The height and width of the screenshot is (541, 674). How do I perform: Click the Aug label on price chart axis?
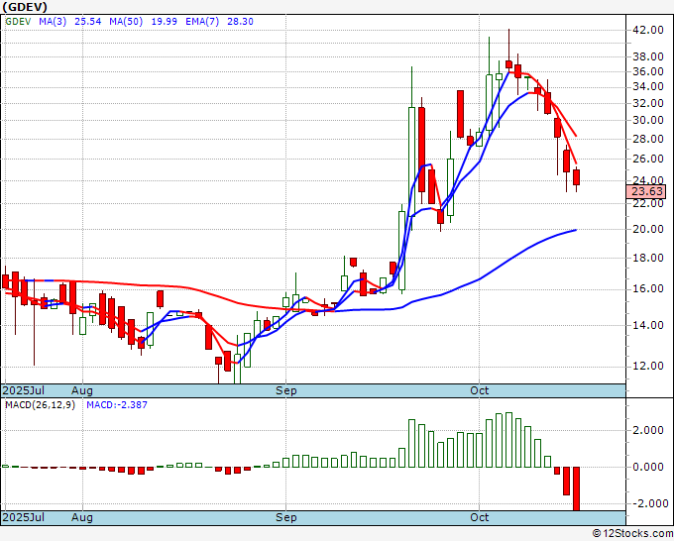click(x=82, y=390)
